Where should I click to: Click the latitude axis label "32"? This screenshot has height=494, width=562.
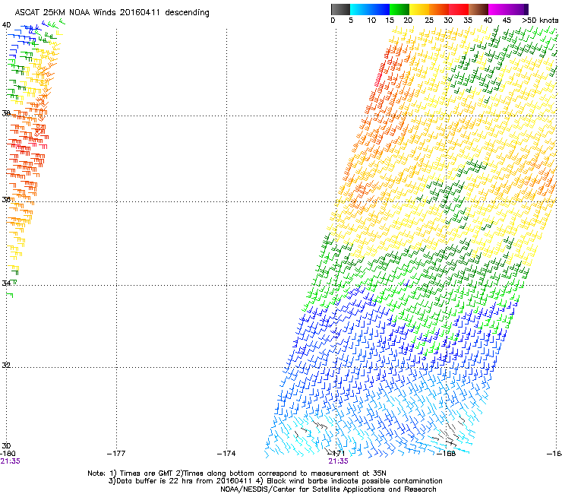tap(6, 366)
